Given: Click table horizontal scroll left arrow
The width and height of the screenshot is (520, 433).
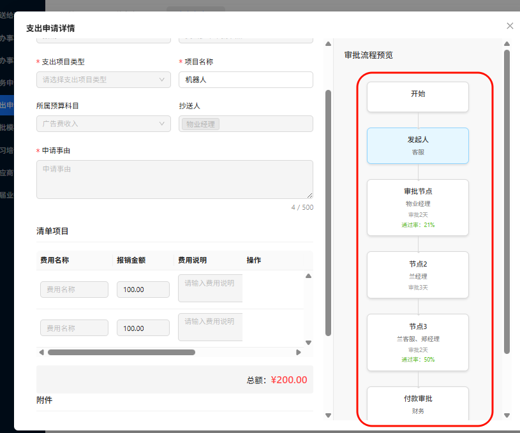Looking at the screenshot, I should coord(41,352).
